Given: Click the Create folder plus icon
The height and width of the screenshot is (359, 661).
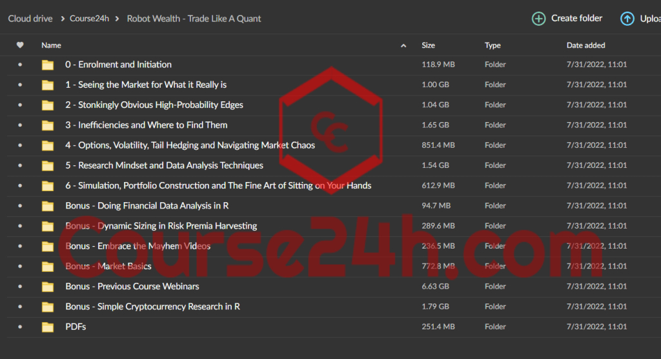Looking at the screenshot, I should click(x=538, y=19).
